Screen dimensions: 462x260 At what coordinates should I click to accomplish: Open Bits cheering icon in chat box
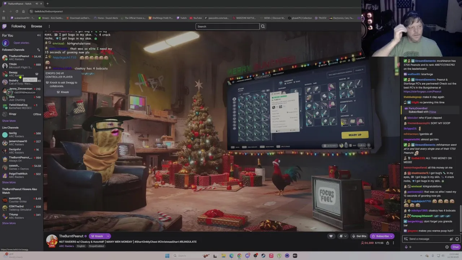pyautogui.click(x=451, y=239)
